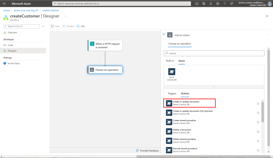
Task: Expand the connectors list chevron
Action: [x=214, y=87]
